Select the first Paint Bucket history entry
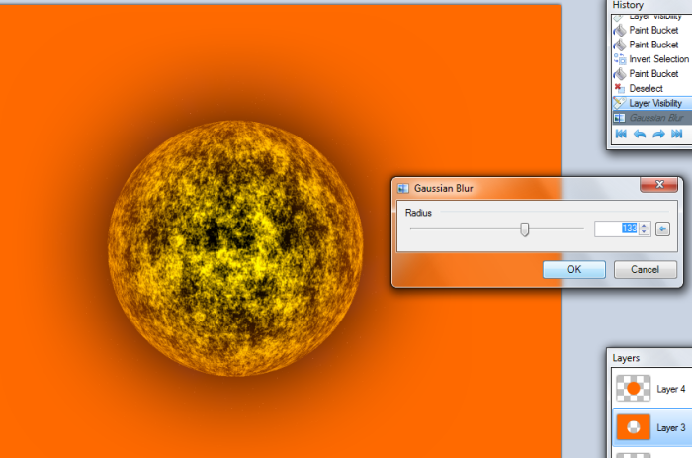This screenshot has width=692, height=458. (x=652, y=30)
